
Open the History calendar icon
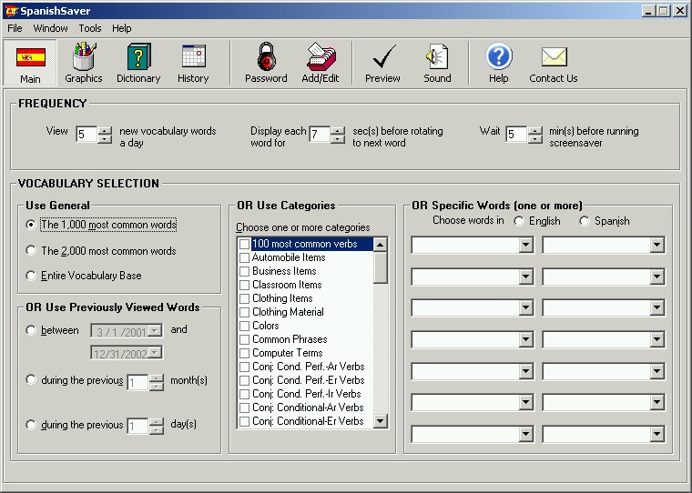193,63
